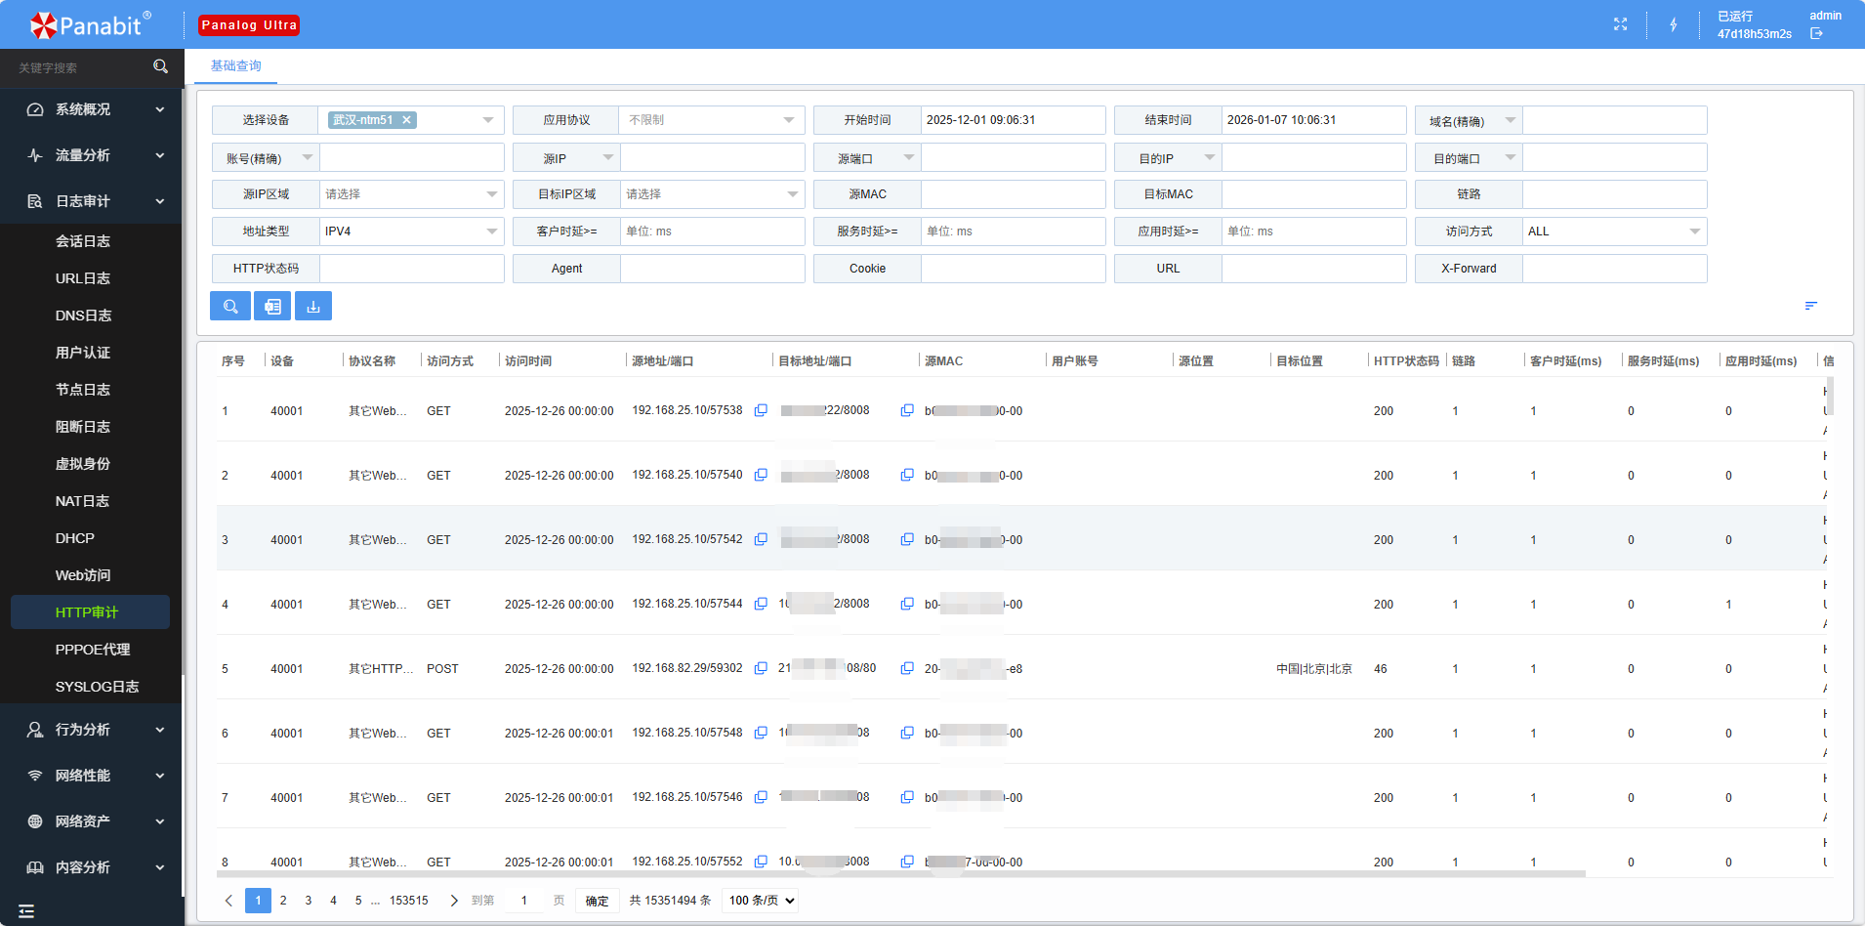The image size is (1865, 926).
Task: Click the download icon button
Action: [313, 307]
